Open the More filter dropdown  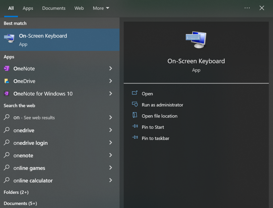tap(101, 8)
